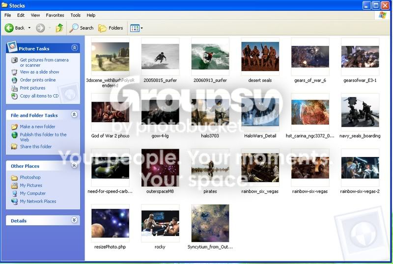Click Order prints online link
Image resolution: width=393 pixels, height=264 pixels.
click(x=38, y=80)
